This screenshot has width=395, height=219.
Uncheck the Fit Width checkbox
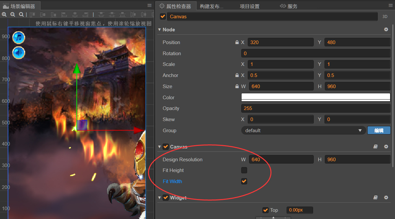244,181
